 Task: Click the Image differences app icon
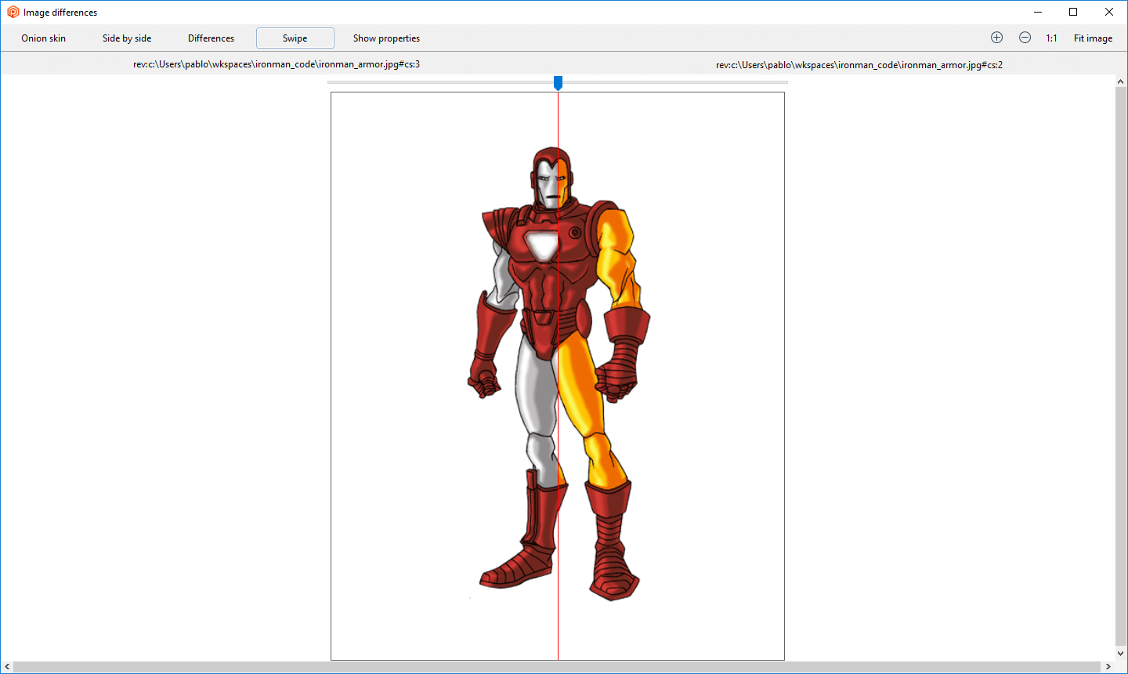13,12
